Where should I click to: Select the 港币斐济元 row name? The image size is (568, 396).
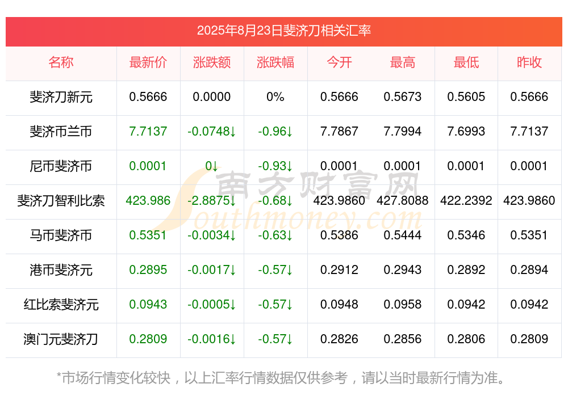pos(61,270)
